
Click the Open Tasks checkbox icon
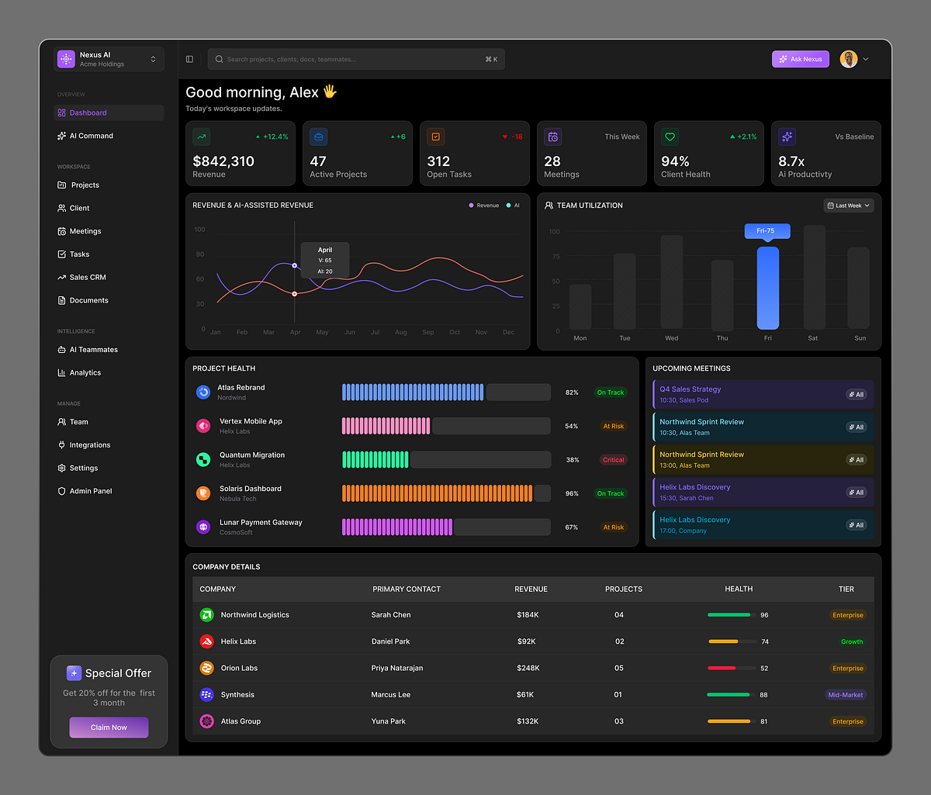pos(436,137)
